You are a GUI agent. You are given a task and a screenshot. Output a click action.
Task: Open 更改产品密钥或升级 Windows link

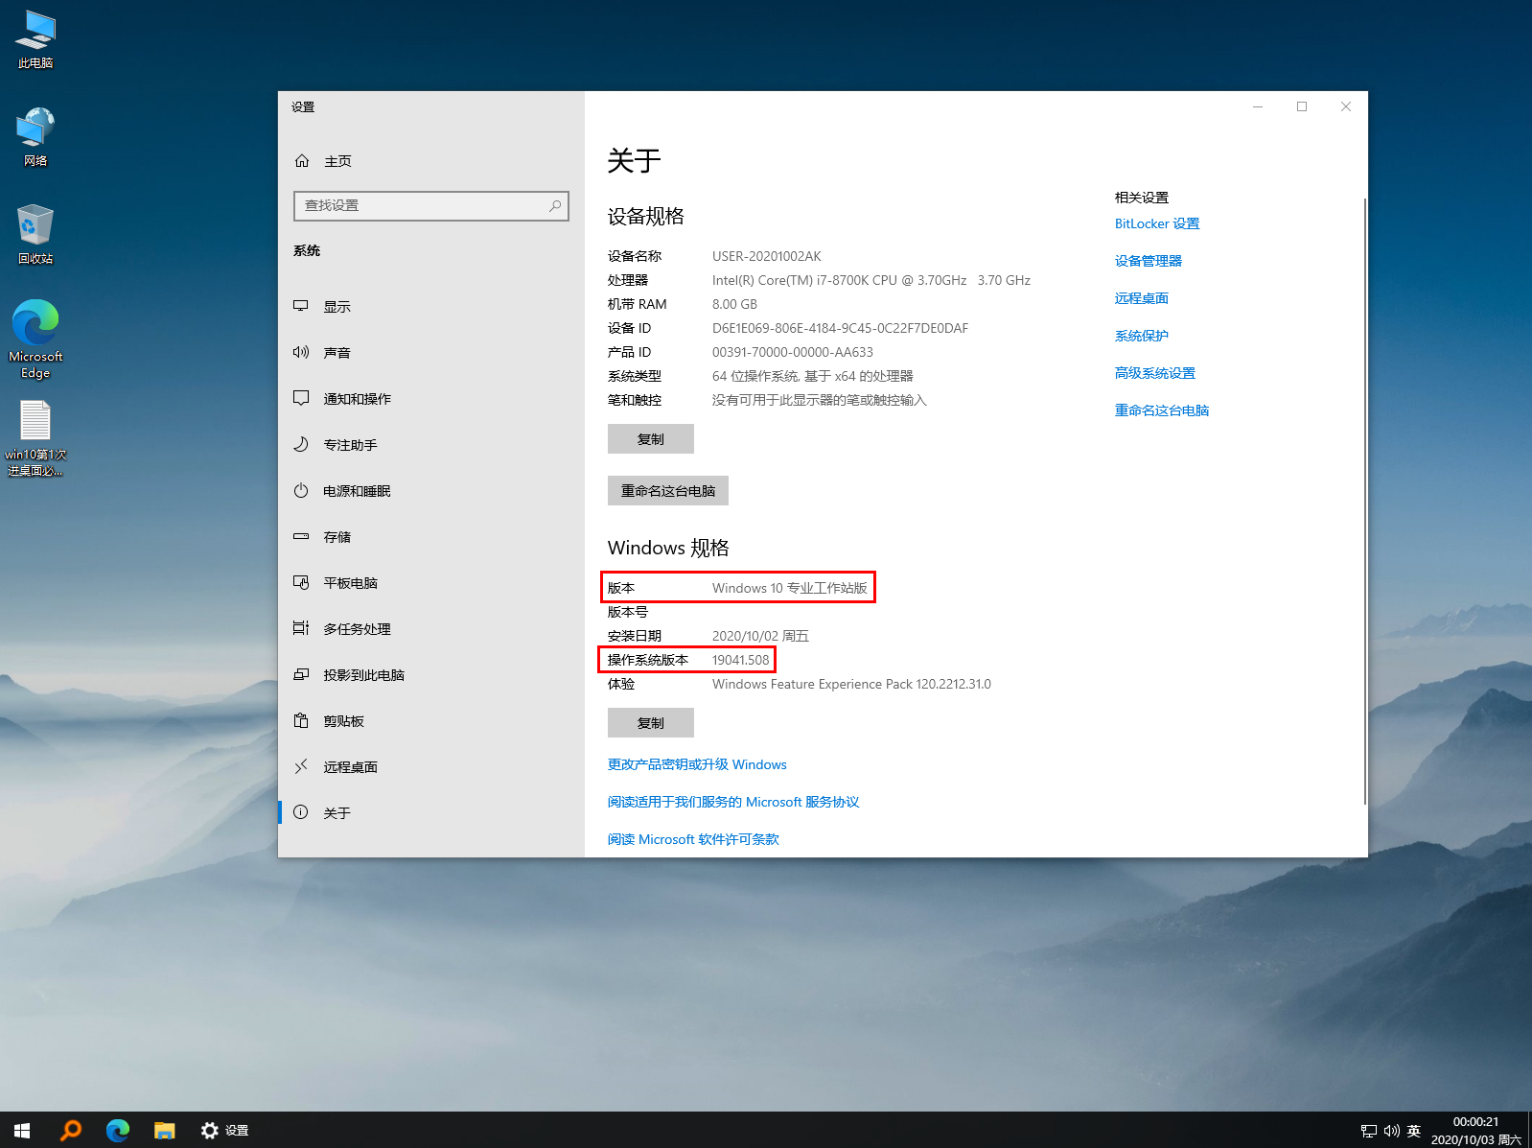pos(697,764)
